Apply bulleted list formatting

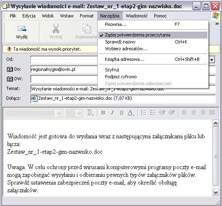153,113
